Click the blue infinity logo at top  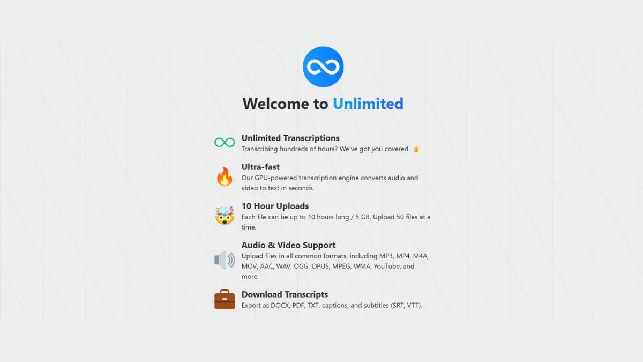click(x=323, y=67)
